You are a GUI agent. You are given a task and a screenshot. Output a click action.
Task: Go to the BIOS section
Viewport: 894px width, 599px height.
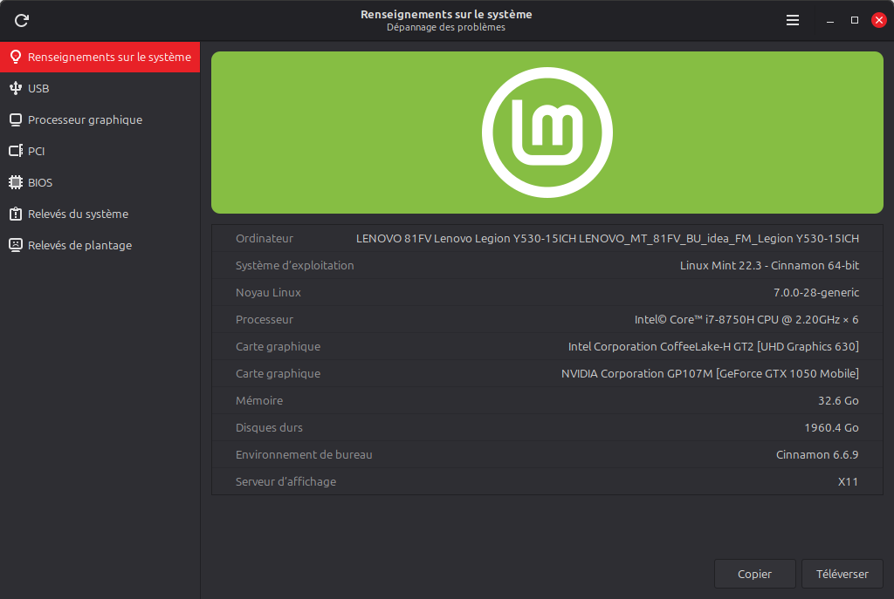(x=100, y=182)
